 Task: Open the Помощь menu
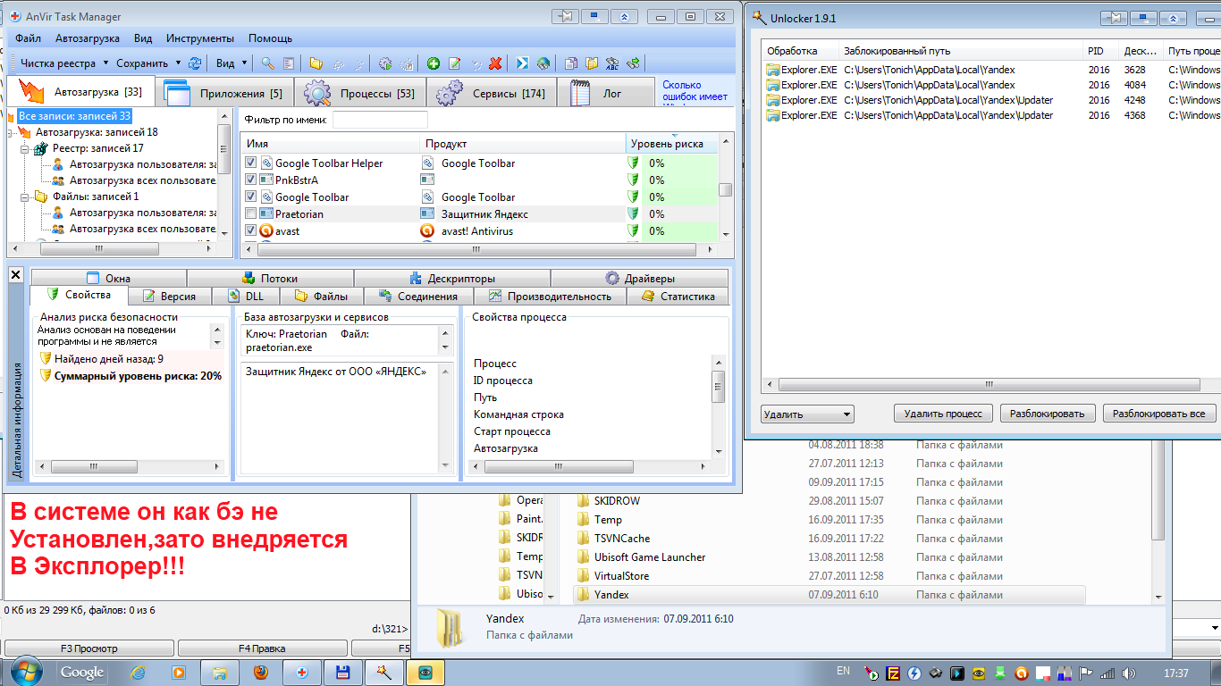click(270, 38)
